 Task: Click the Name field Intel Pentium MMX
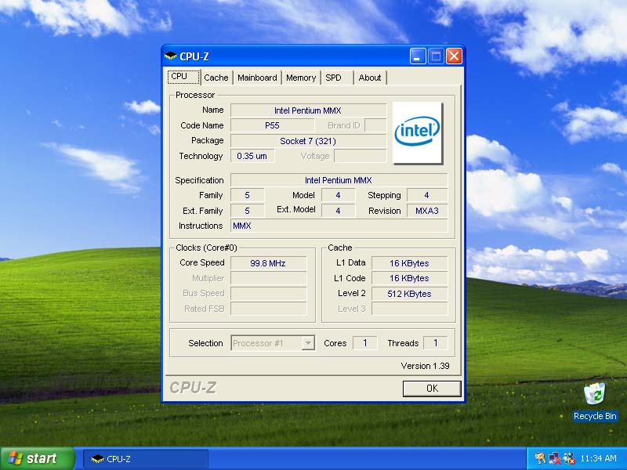[x=308, y=110]
